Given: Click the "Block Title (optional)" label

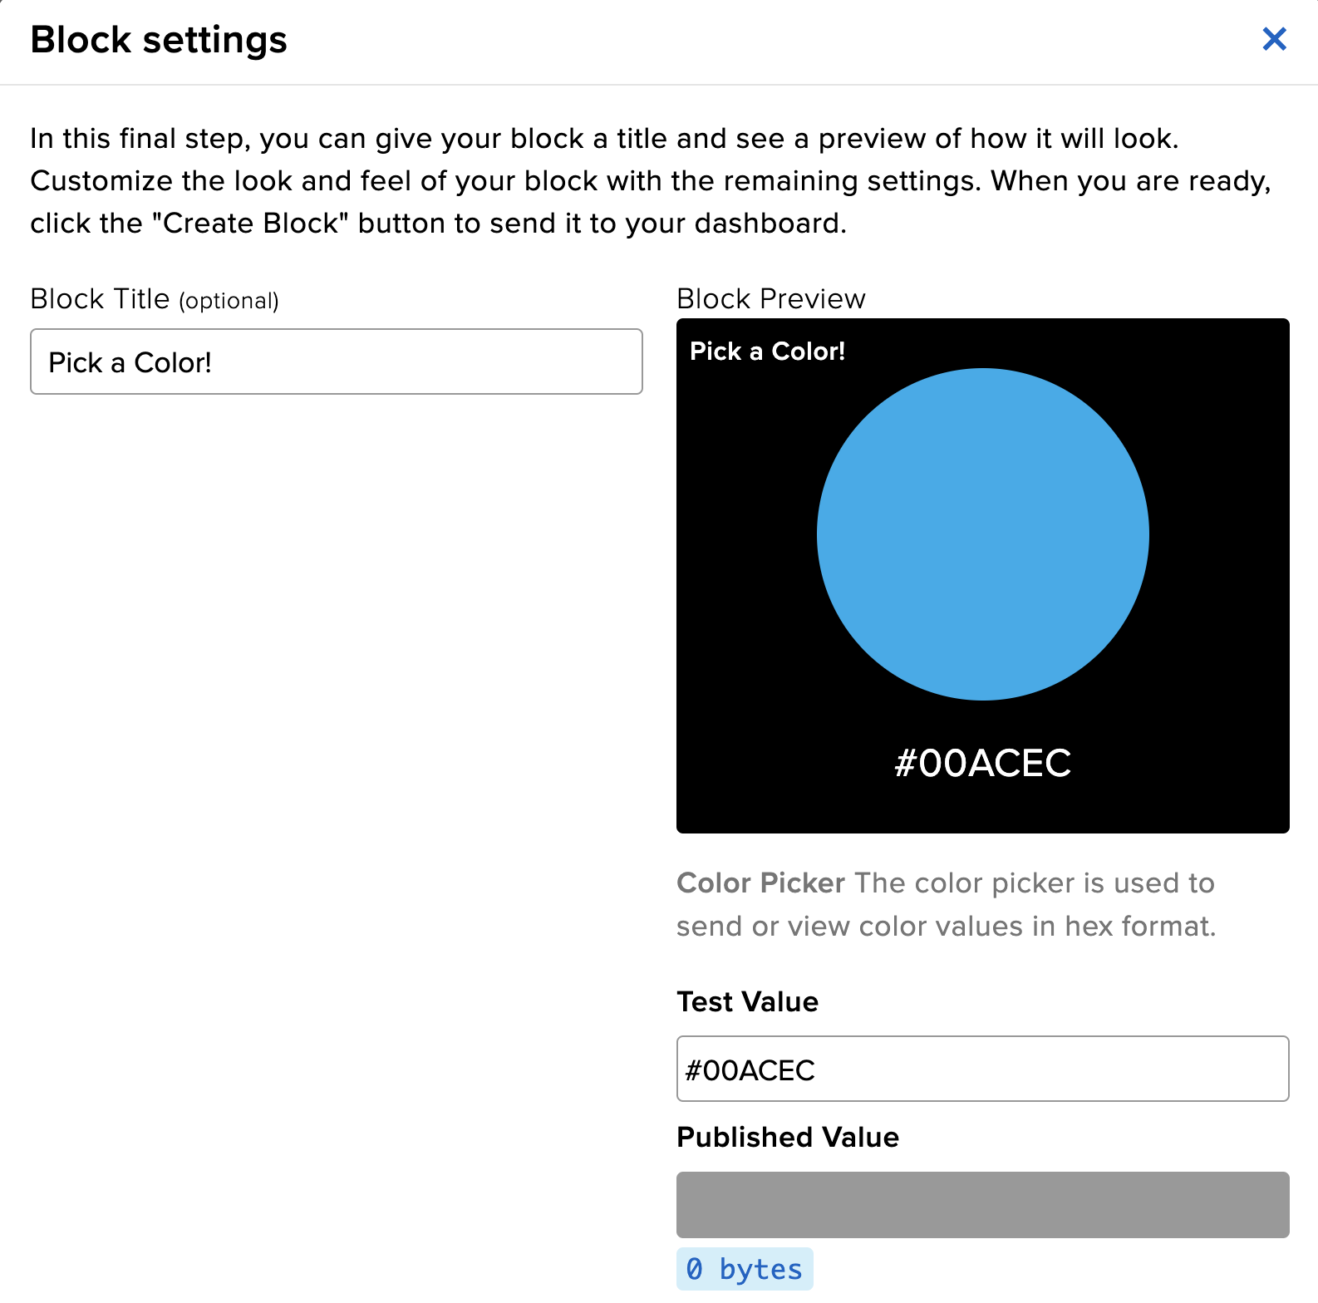Looking at the screenshot, I should click(x=100, y=299).
